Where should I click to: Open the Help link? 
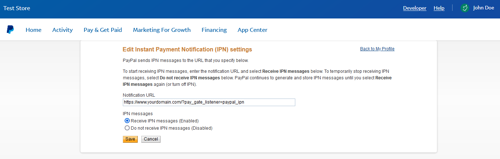coord(439,8)
